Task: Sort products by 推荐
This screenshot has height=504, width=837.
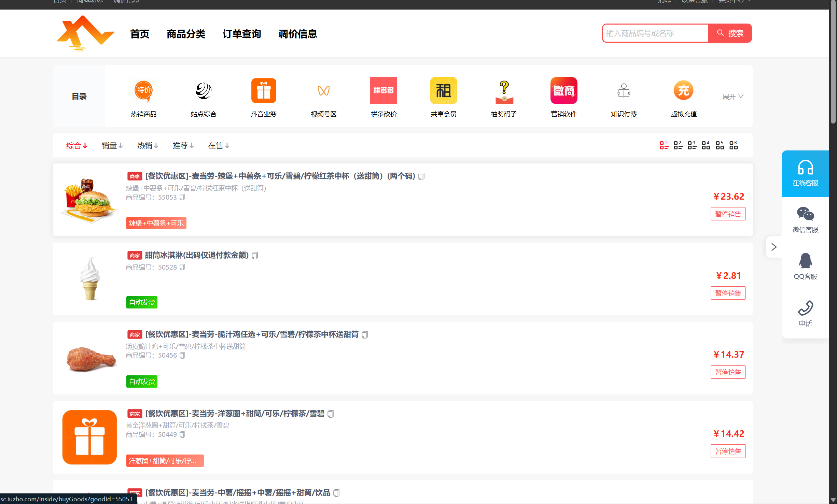Action: tap(183, 146)
